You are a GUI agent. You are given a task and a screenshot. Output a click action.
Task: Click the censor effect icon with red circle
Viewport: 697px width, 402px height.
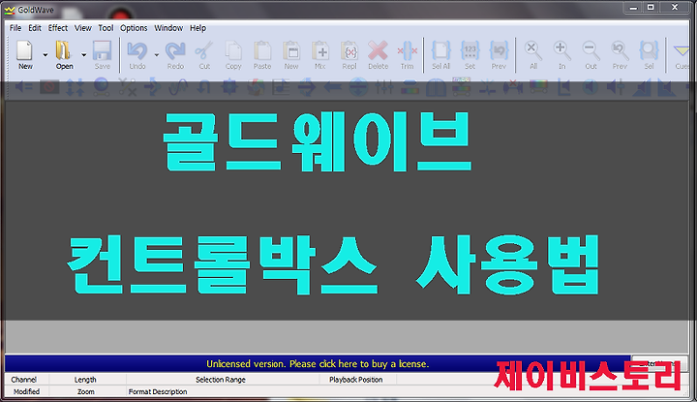pos(49,87)
